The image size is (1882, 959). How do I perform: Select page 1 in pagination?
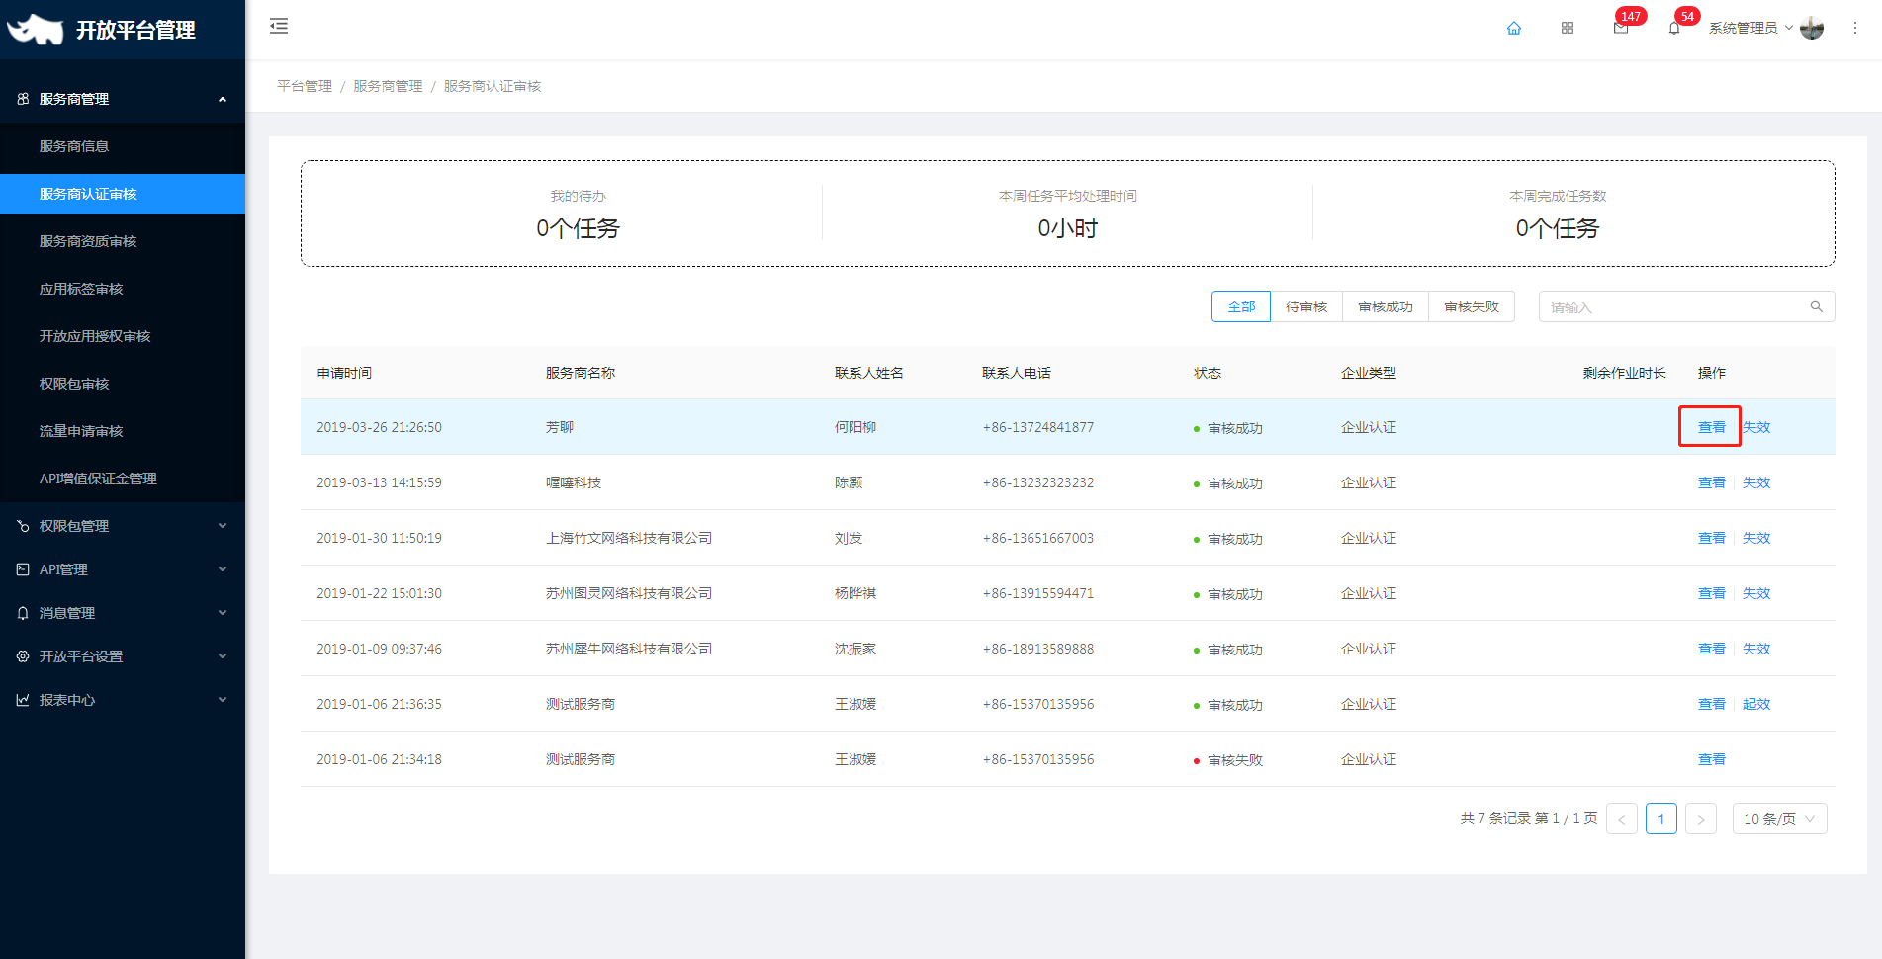pos(1661,819)
